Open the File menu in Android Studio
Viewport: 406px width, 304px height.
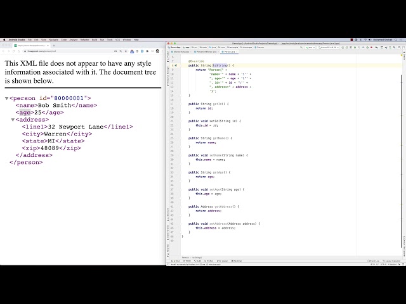click(x=30, y=40)
